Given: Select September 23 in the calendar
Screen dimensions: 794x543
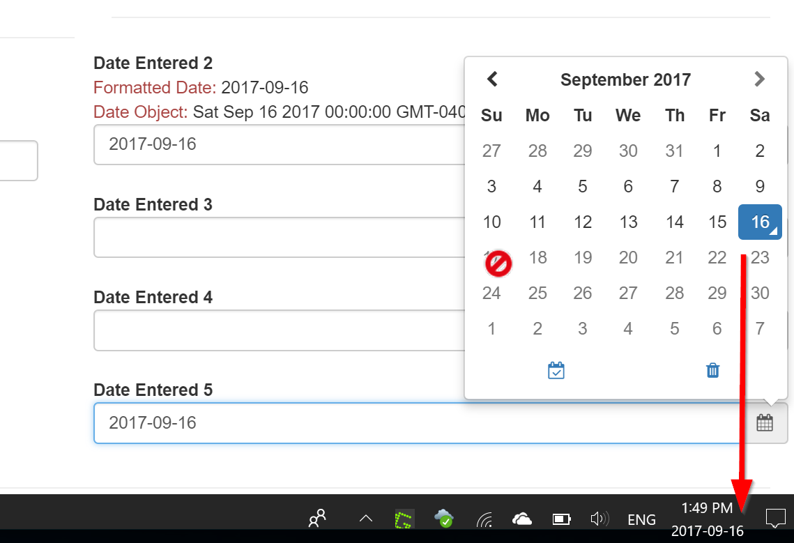Looking at the screenshot, I should pos(759,257).
